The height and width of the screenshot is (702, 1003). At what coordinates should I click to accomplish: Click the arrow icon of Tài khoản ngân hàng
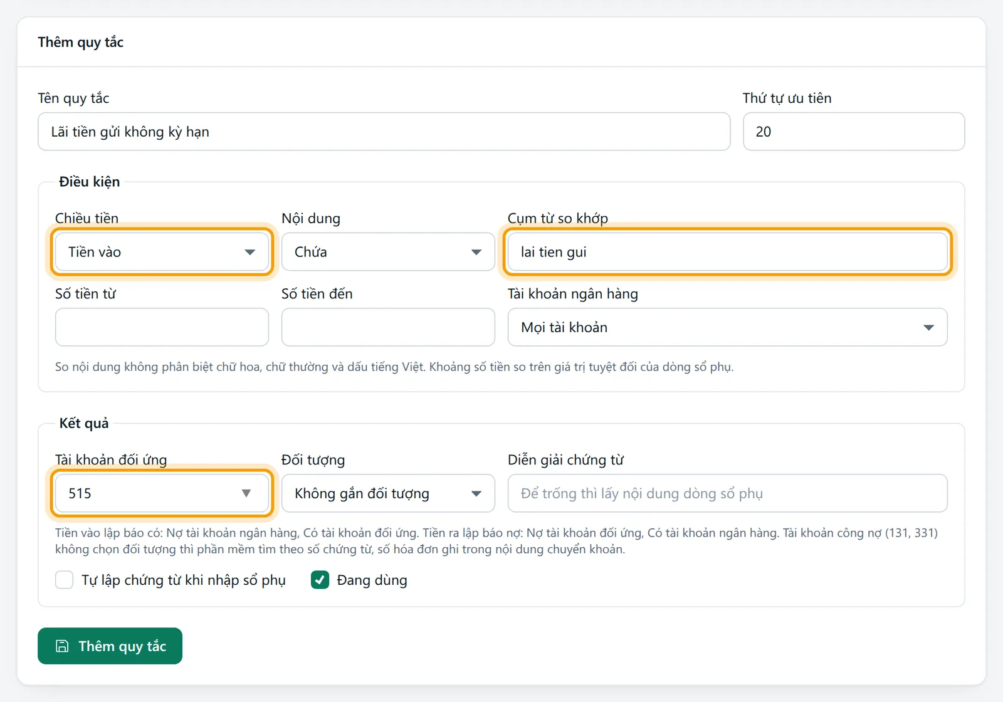point(928,328)
